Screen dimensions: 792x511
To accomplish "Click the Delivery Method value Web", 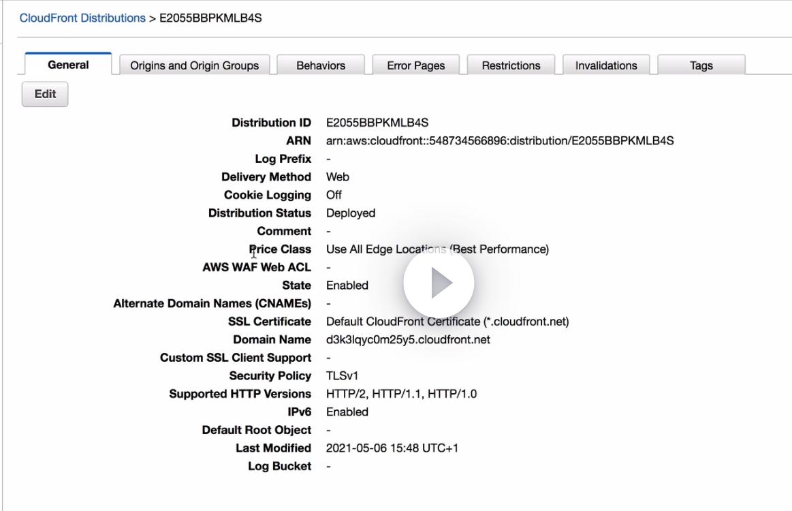I will (x=337, y=177).
